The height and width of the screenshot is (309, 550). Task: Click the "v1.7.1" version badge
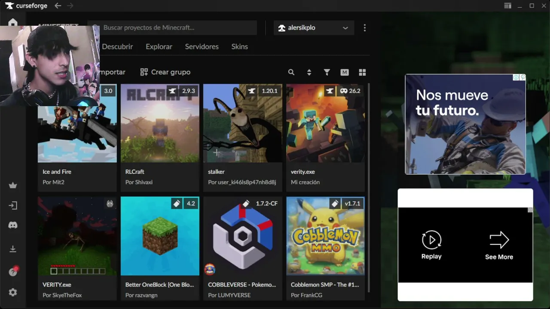(x=352, y=203)
